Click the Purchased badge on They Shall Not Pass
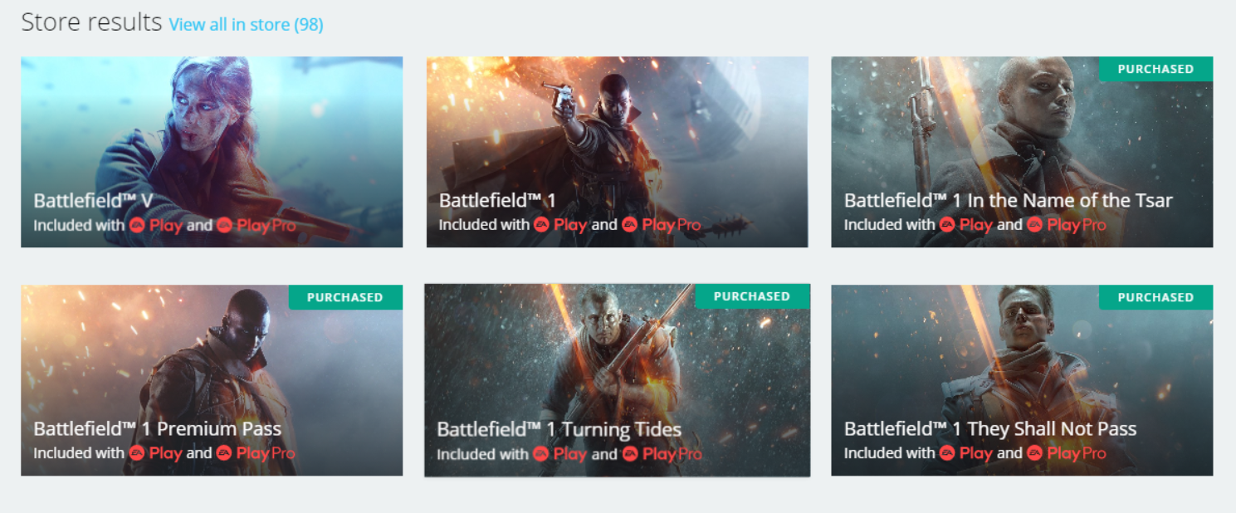The image size is (1236, 513). (x=1155, y=297)
